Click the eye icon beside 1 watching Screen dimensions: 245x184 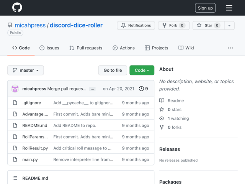point(162,118)
